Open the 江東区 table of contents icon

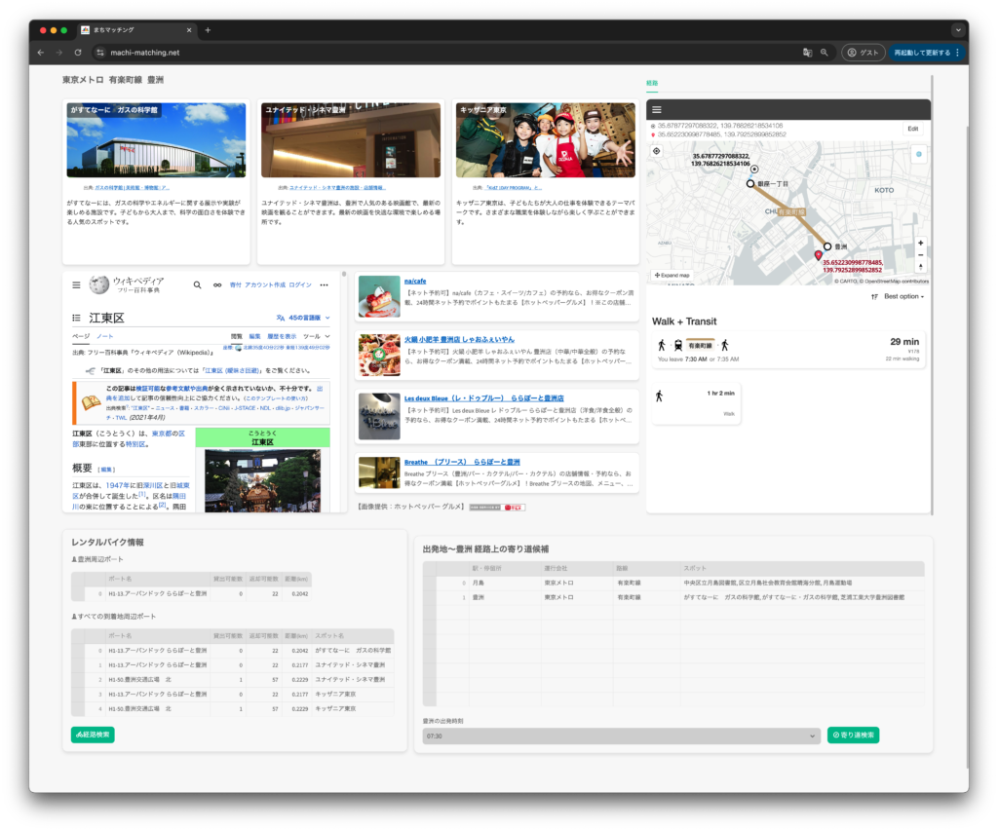click(76, 318)
